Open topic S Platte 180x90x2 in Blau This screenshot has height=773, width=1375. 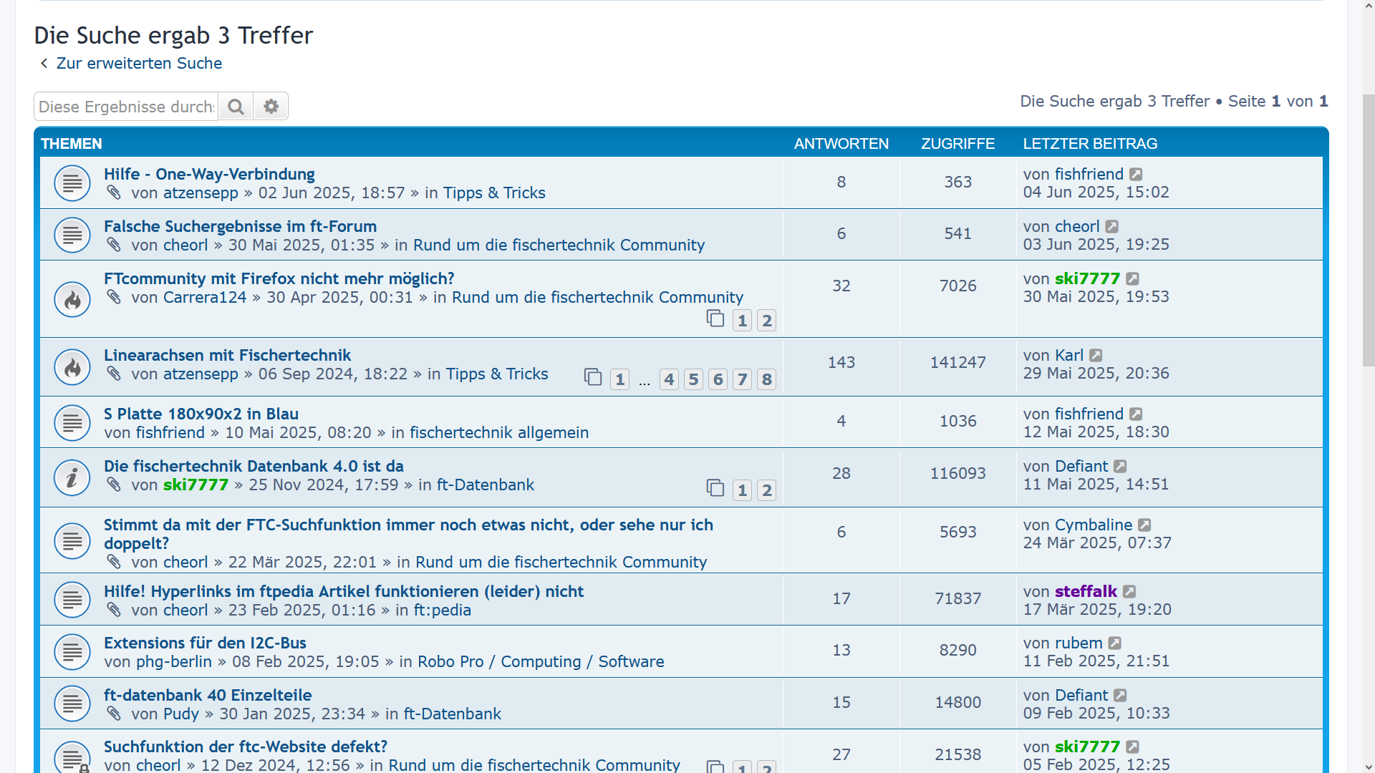coord(201,414)
